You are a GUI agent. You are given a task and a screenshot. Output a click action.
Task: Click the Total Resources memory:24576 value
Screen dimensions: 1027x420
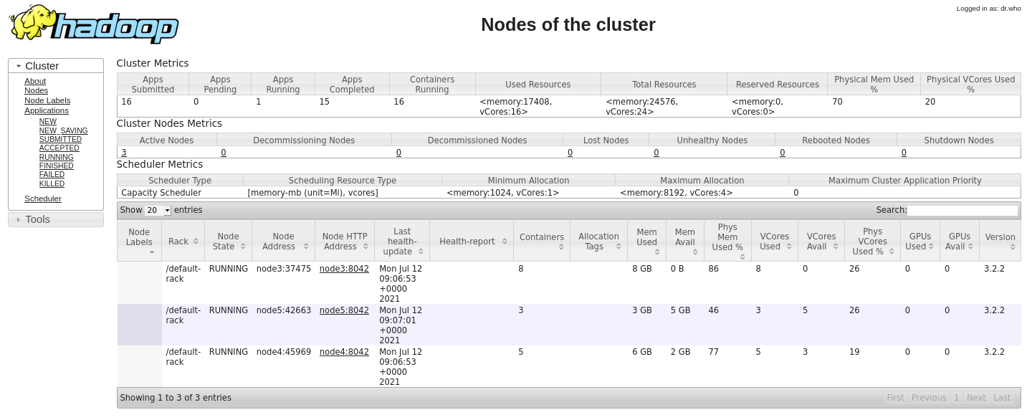(642, 107)
